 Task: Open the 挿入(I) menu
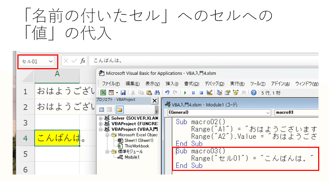(172, 84)
